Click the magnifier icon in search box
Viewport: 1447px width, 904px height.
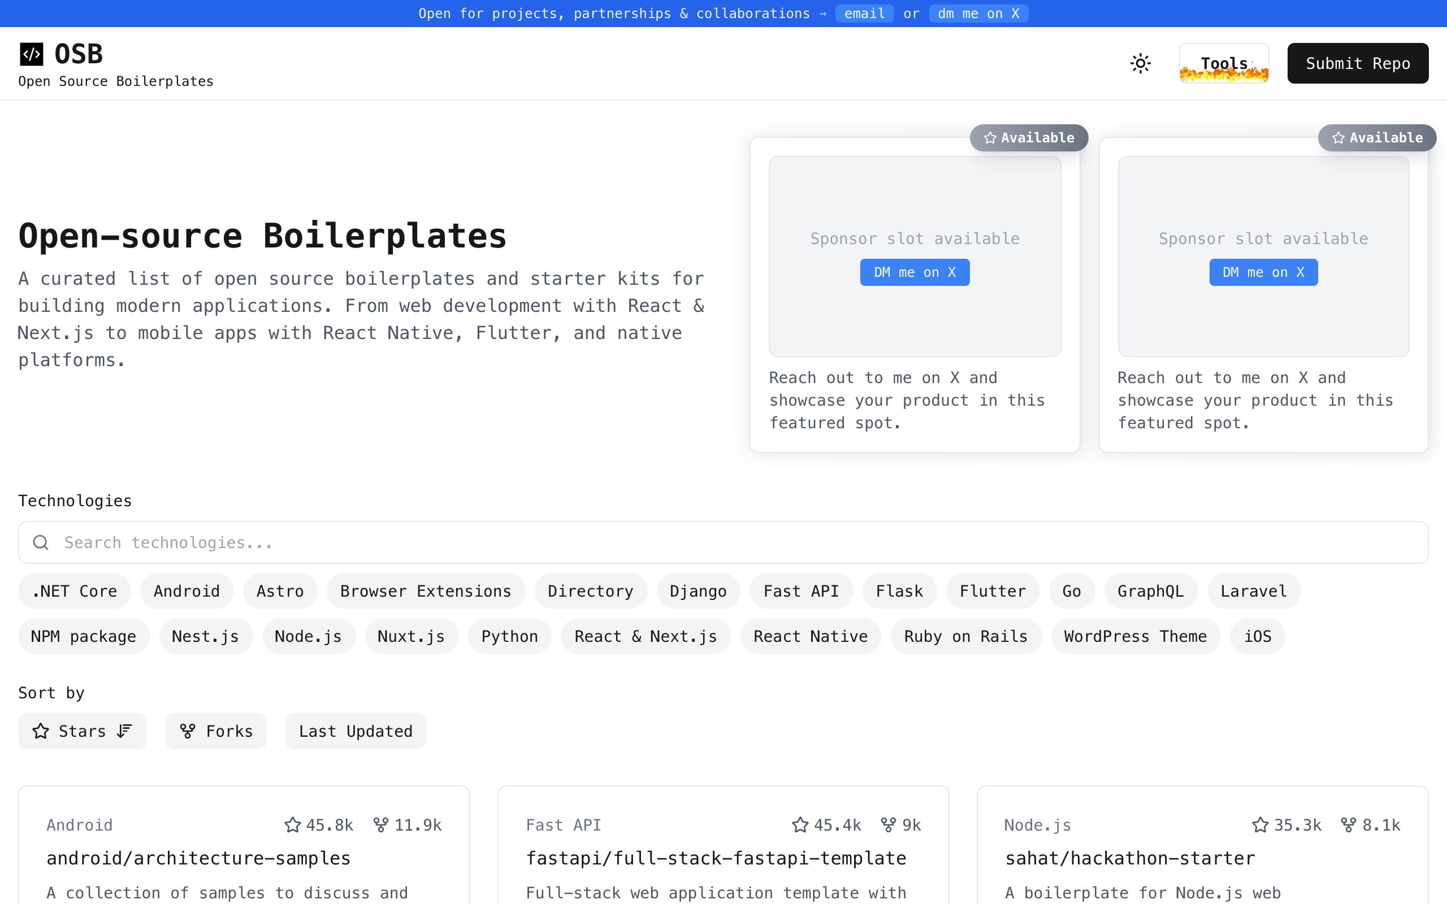pyautogui.click(x=41, y=542)
